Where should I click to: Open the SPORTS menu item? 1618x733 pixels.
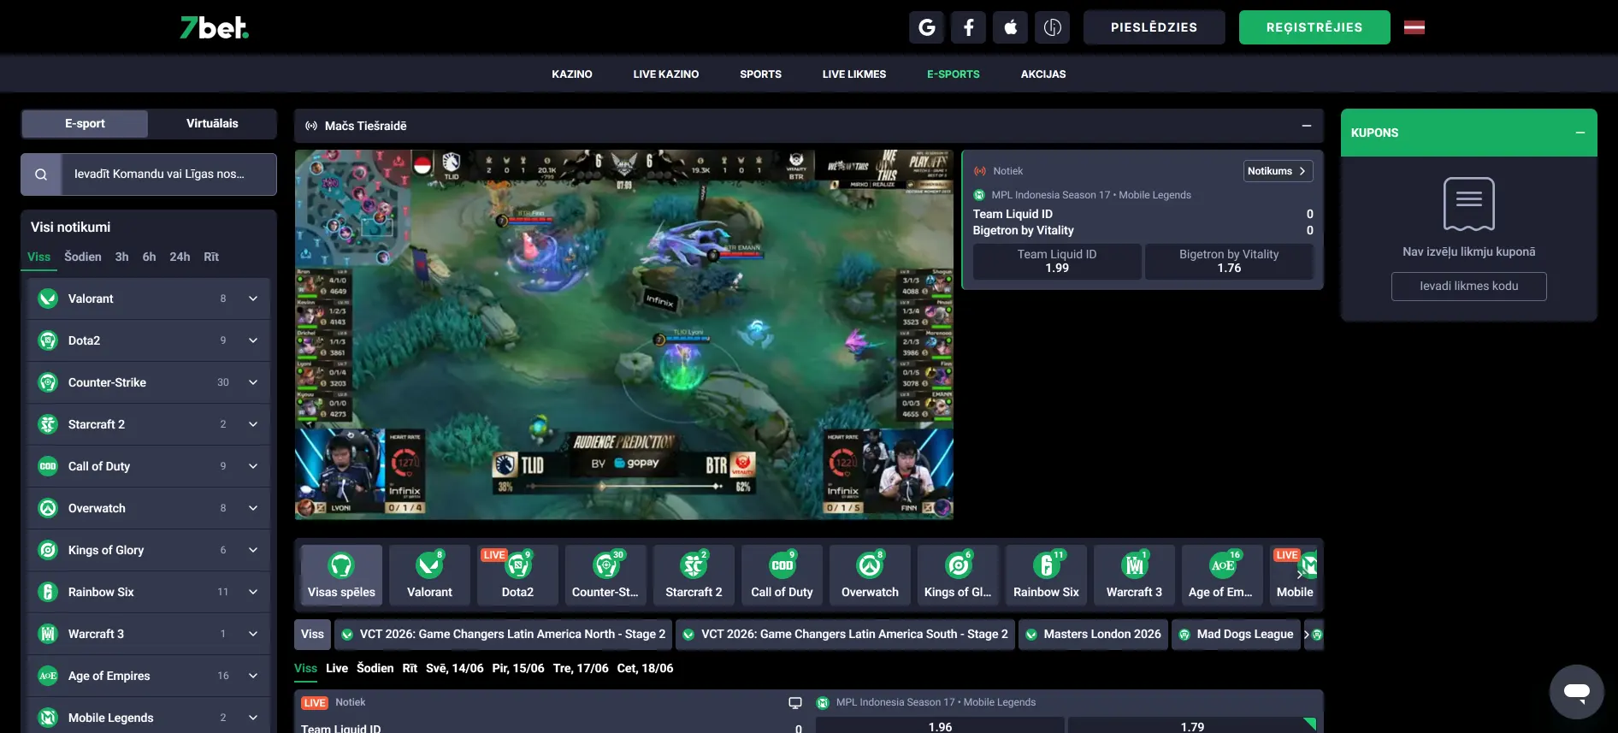pyautogui.click(x=761, y=74)
